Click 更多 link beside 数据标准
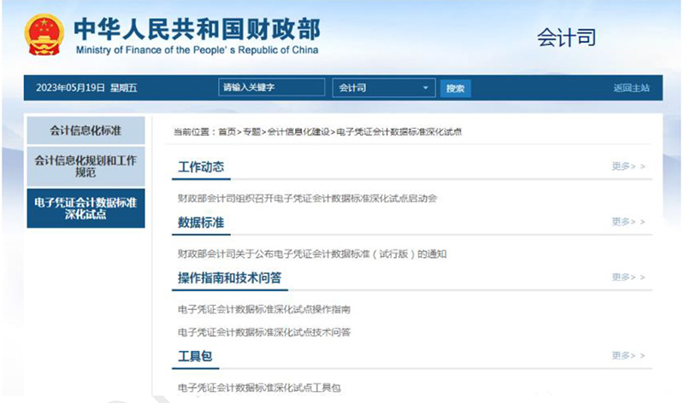 [628, 221]
